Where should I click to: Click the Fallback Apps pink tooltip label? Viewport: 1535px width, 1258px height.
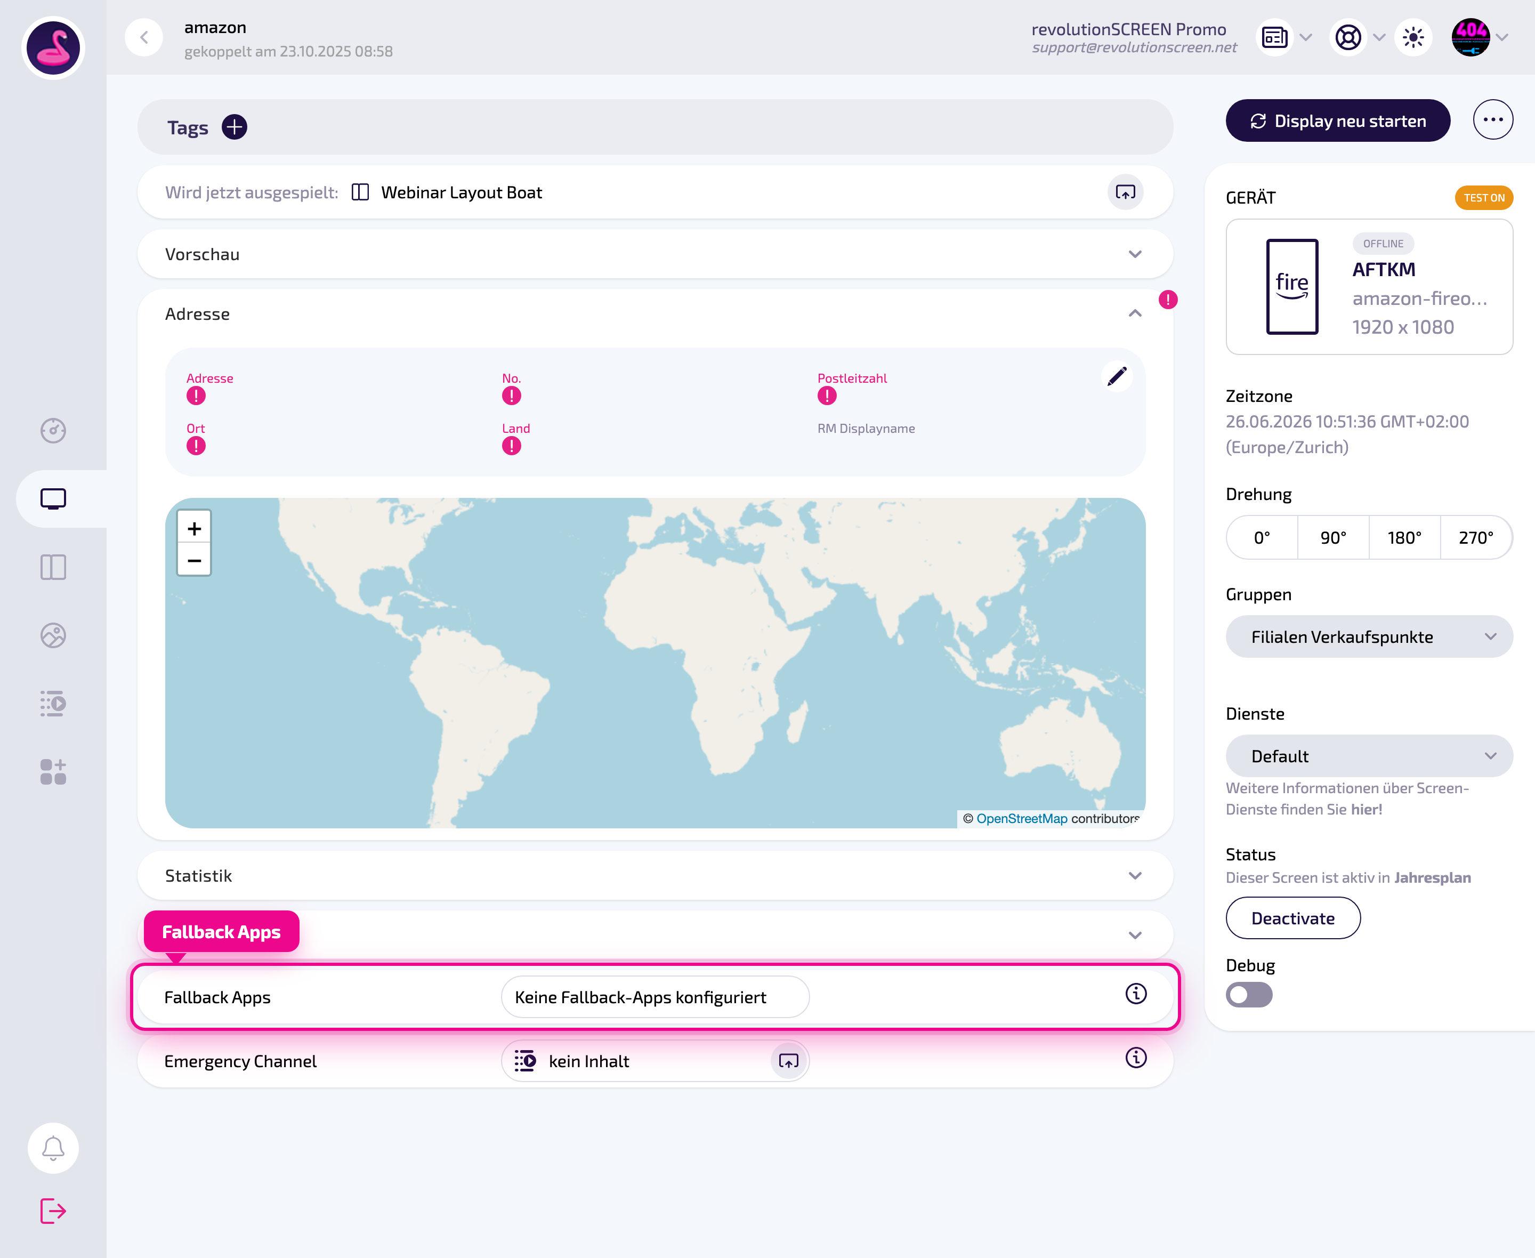221,931
